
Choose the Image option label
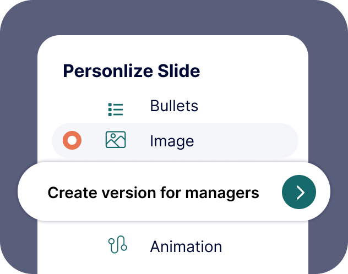pyautogui.click(x=172, y=141)
